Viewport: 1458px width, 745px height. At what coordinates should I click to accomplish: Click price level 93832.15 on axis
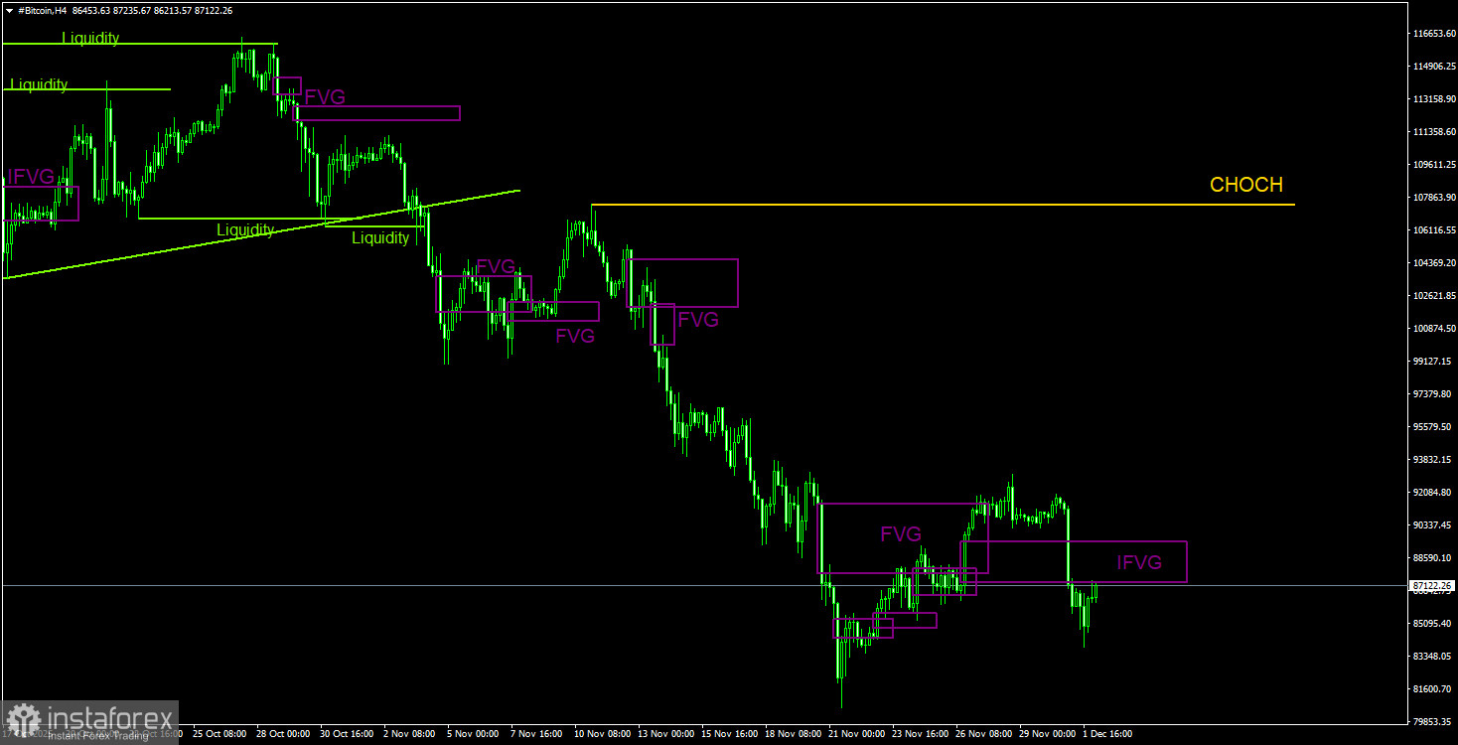point(1433,460)
